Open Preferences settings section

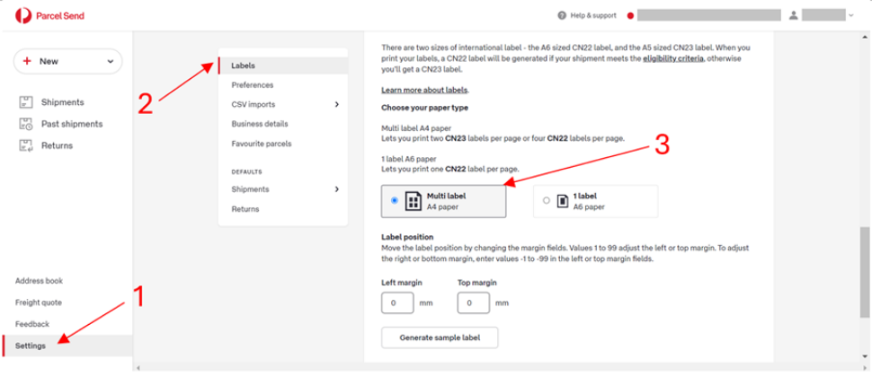(x=253, y=85)
